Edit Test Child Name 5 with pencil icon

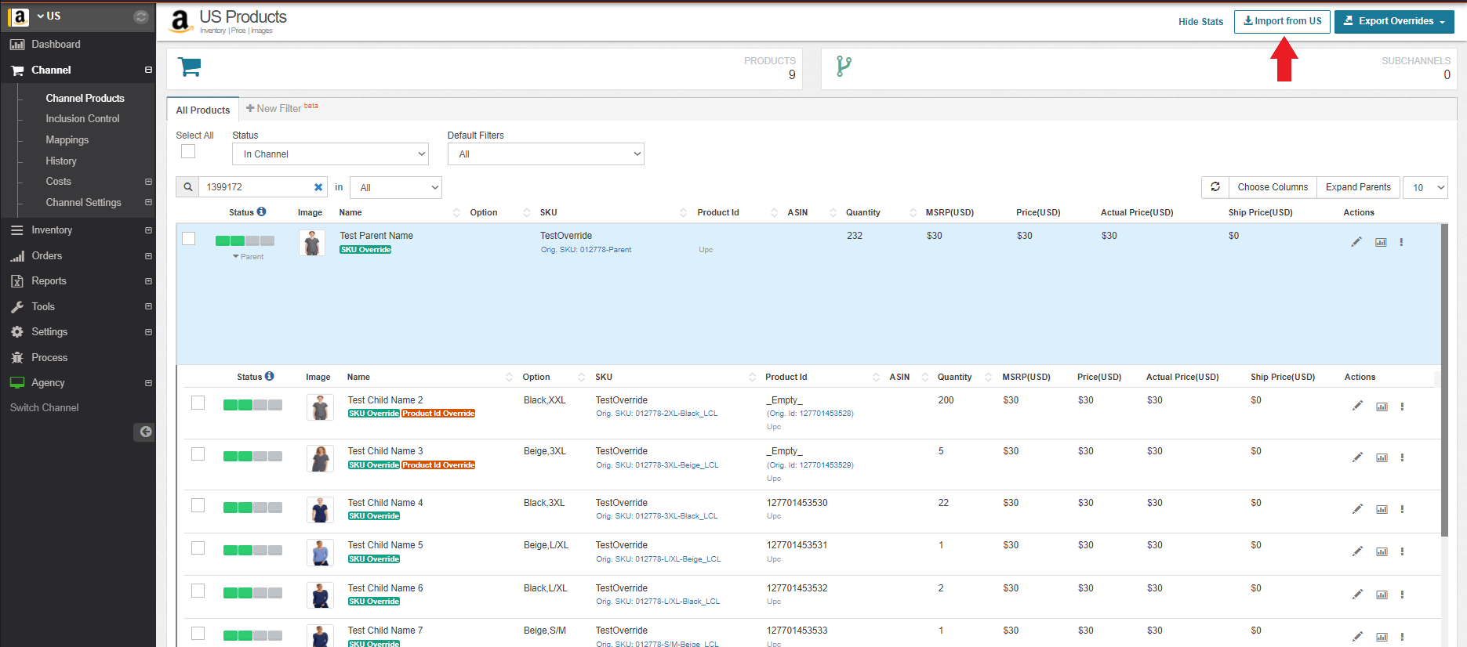1357,551
